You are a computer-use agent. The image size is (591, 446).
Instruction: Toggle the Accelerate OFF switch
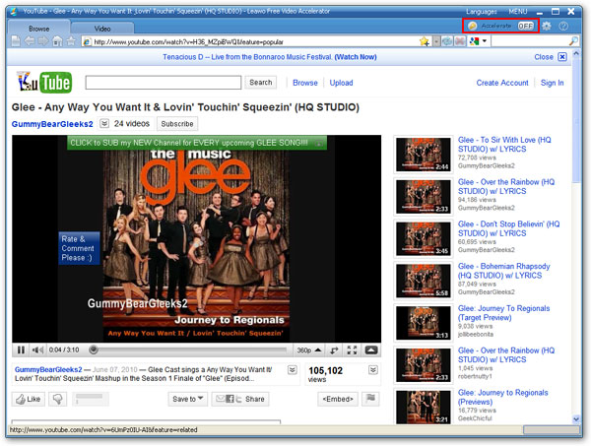[x=526, y=26]
